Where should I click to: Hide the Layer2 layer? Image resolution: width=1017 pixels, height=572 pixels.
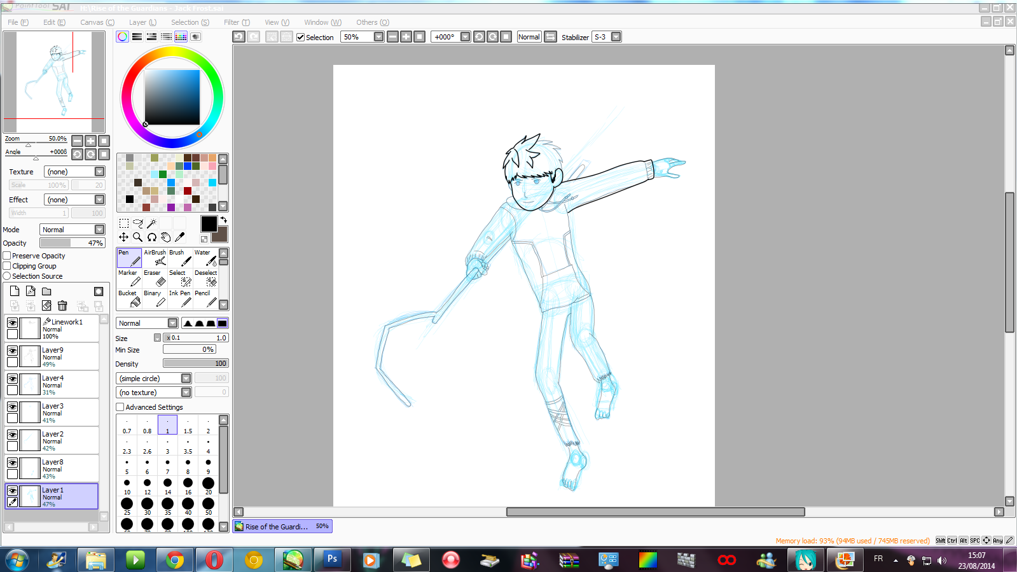click(x=12, y=435)
